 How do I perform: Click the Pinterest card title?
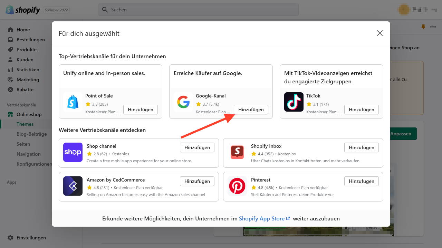coord(261,180)
